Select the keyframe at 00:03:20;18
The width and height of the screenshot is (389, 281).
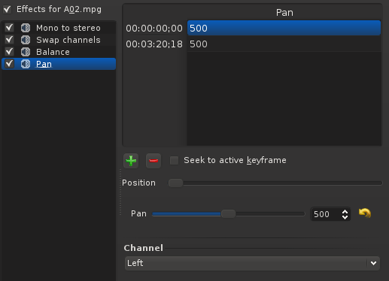tap(253, 44)
